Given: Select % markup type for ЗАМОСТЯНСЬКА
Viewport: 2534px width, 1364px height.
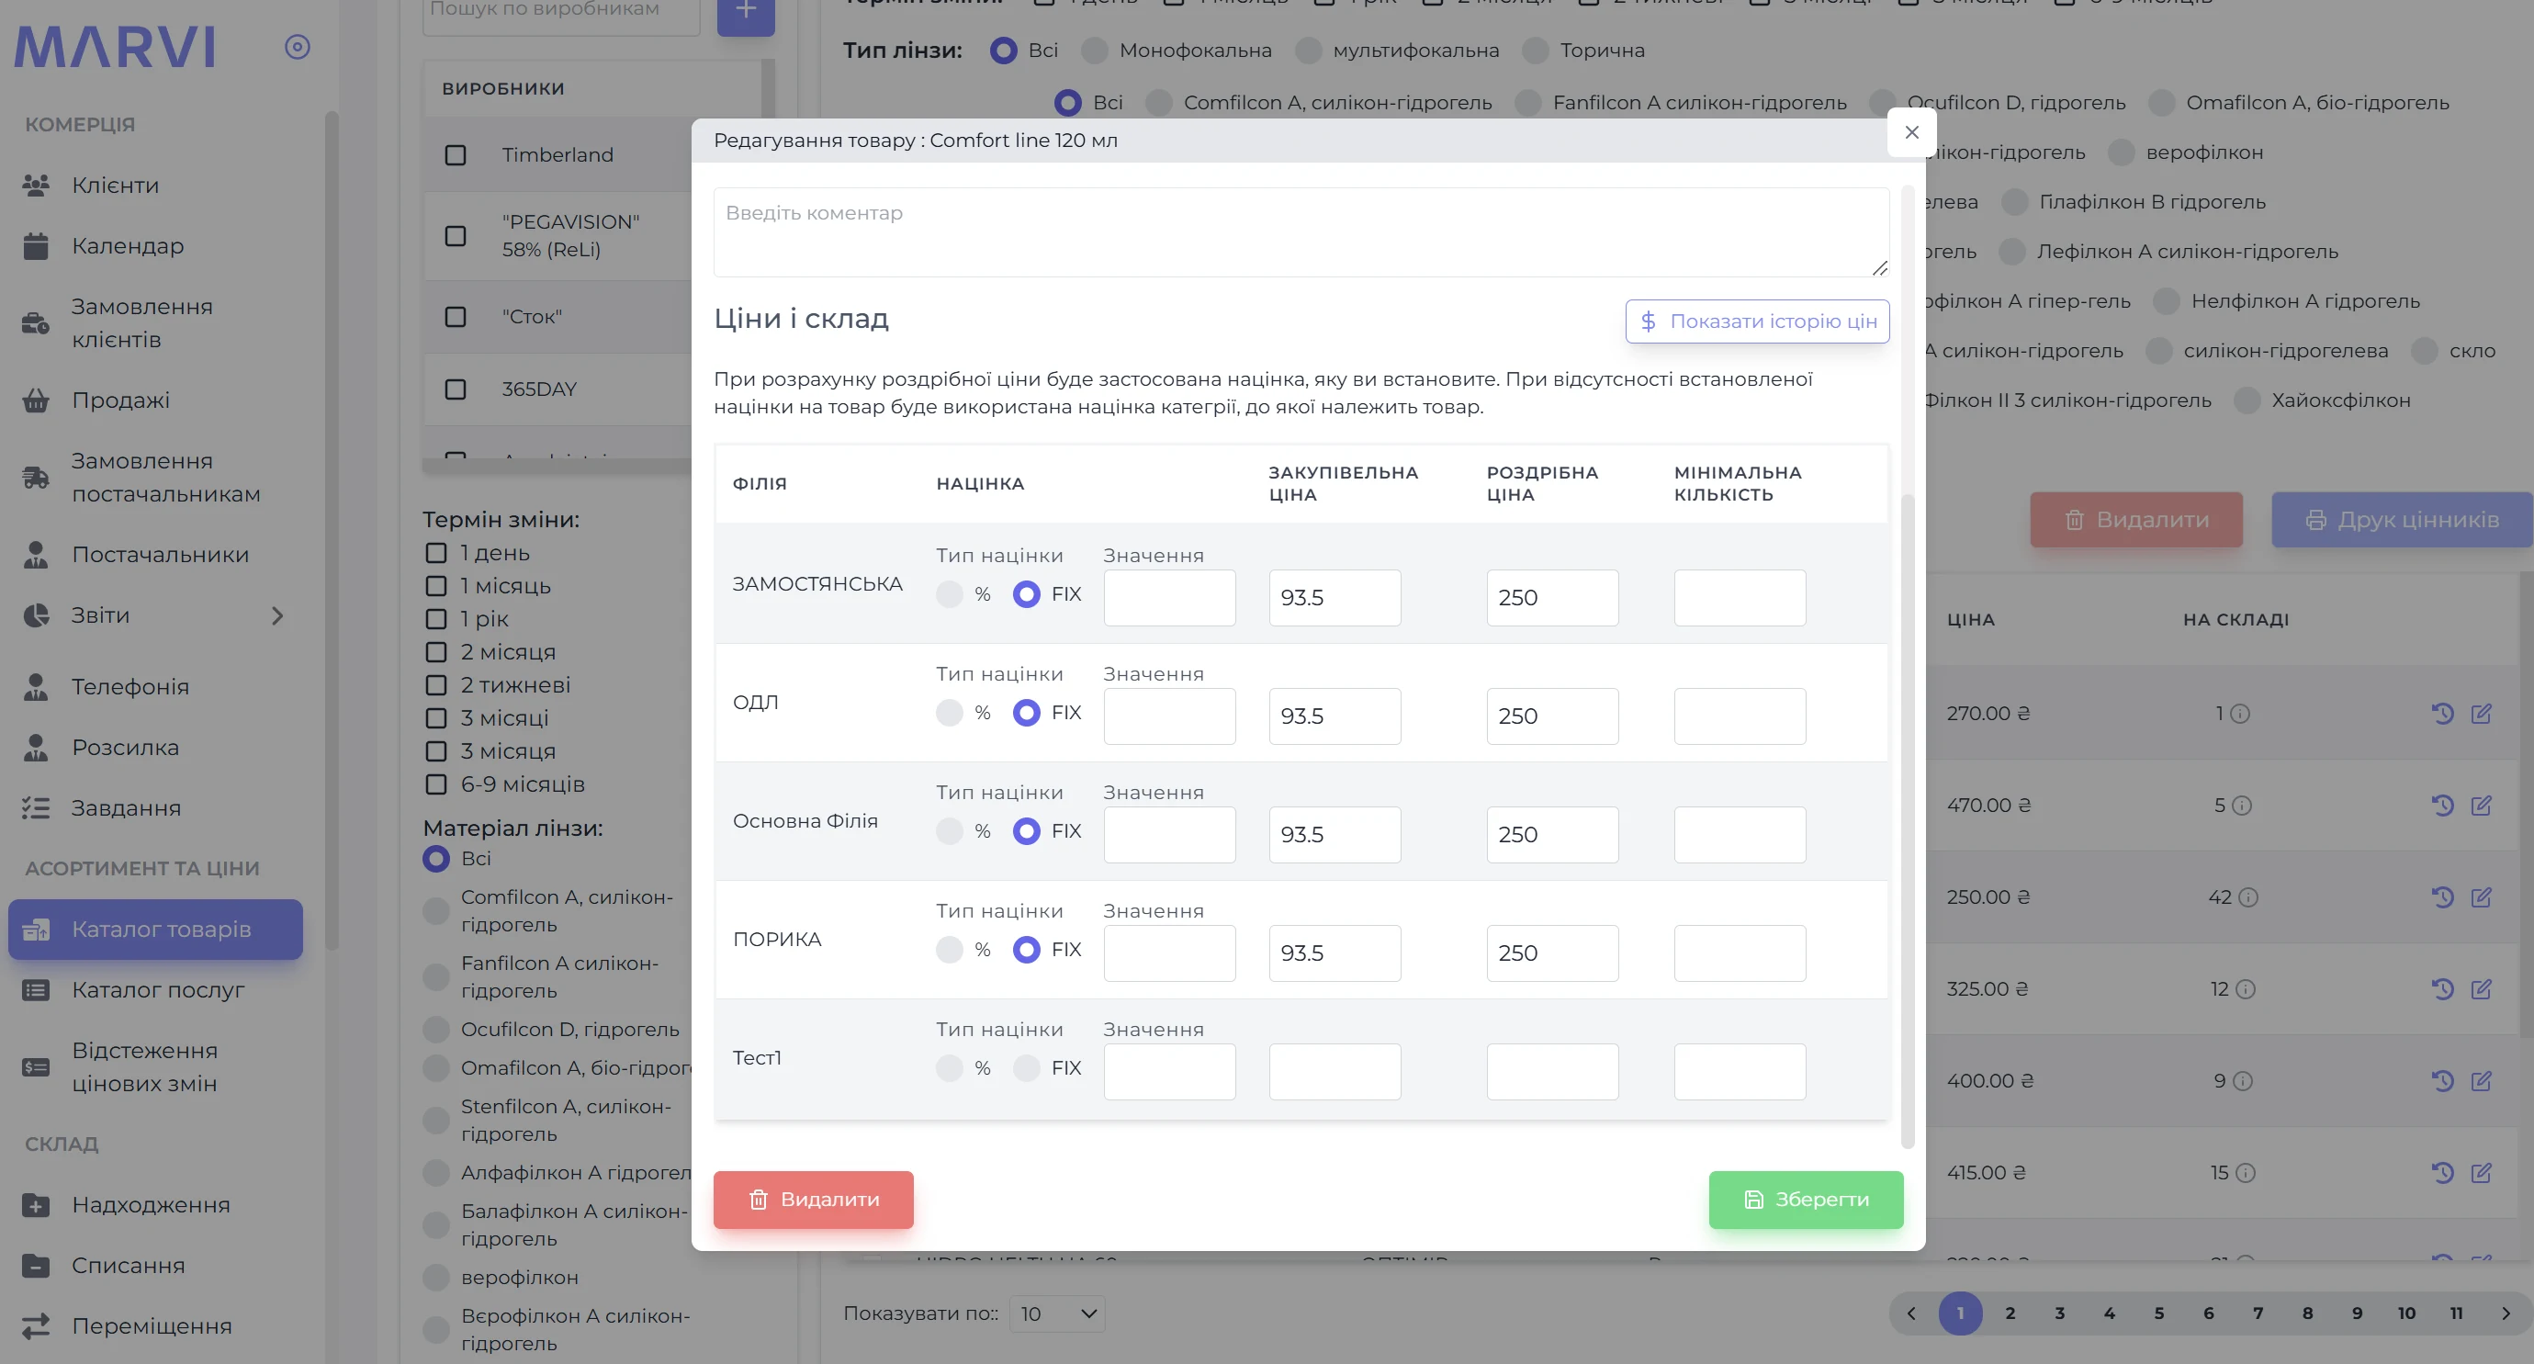Looking at the screenshot, I should click(x=950, y=594).
